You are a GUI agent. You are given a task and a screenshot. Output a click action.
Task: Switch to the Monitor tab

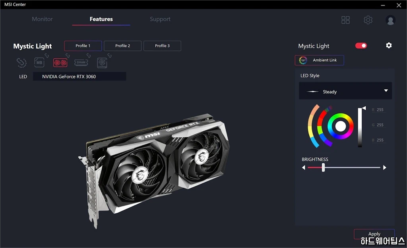(x=42, y=19)
